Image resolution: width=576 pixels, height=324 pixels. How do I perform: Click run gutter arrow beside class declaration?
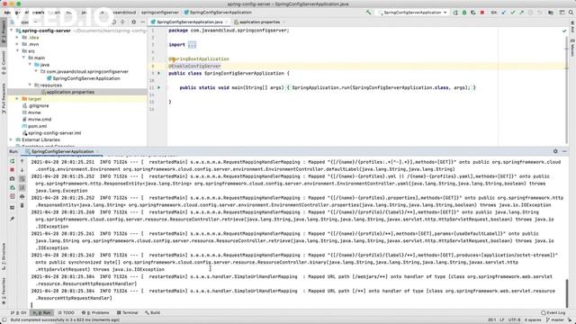159,73
